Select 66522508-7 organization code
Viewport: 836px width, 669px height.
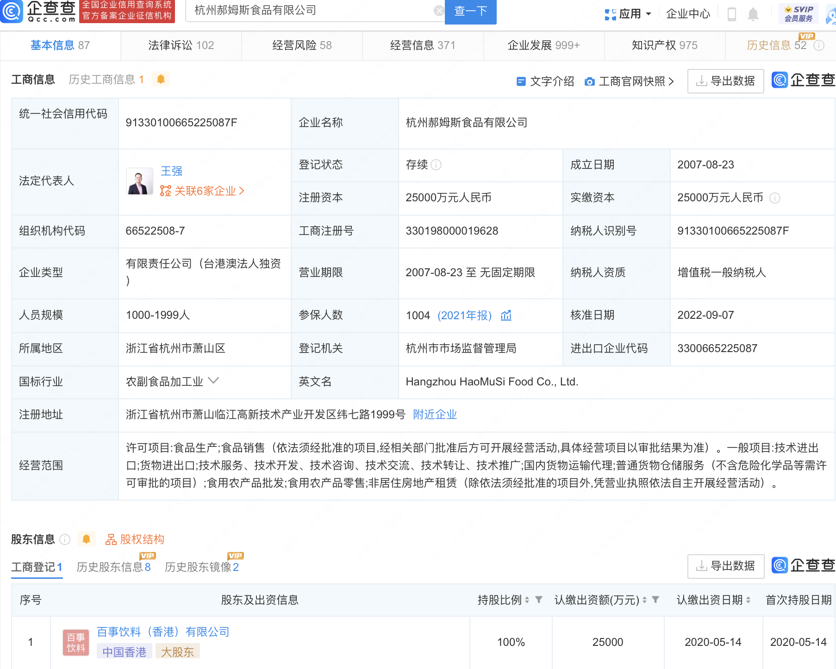[155, 231]
